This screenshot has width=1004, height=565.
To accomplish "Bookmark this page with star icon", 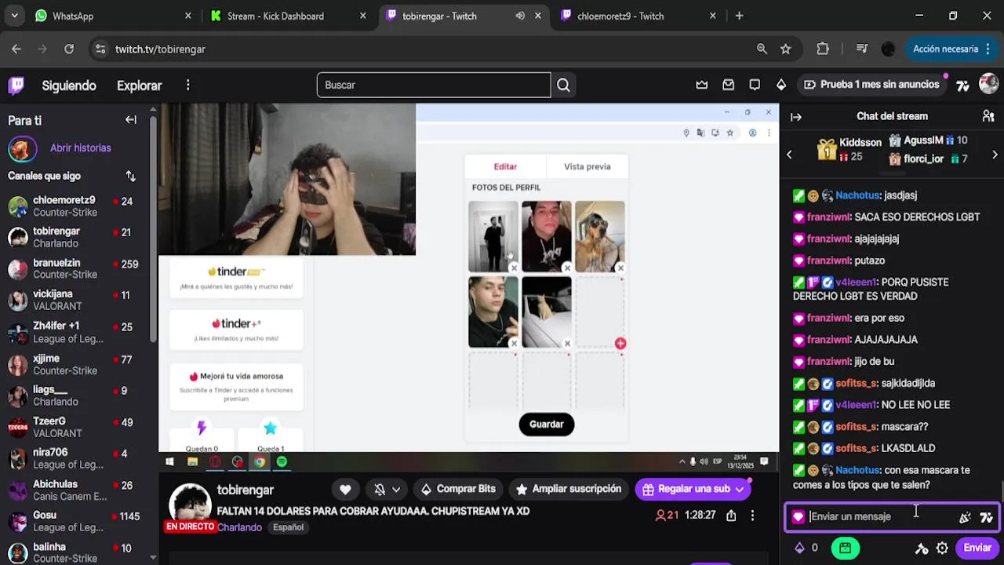I will (x=785, y=49).
